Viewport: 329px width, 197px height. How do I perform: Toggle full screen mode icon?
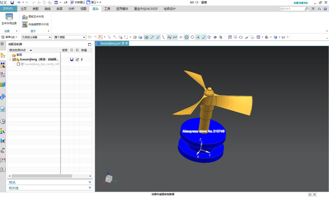tap(313, 9)
